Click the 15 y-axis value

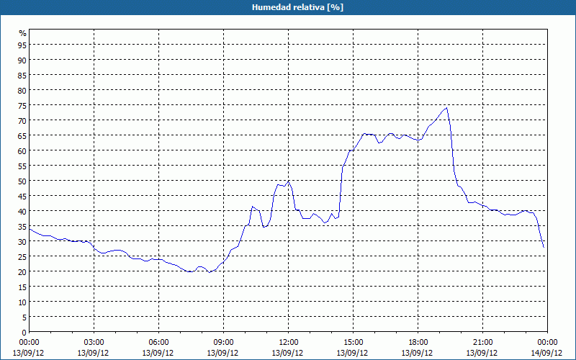tap(22, 287)
